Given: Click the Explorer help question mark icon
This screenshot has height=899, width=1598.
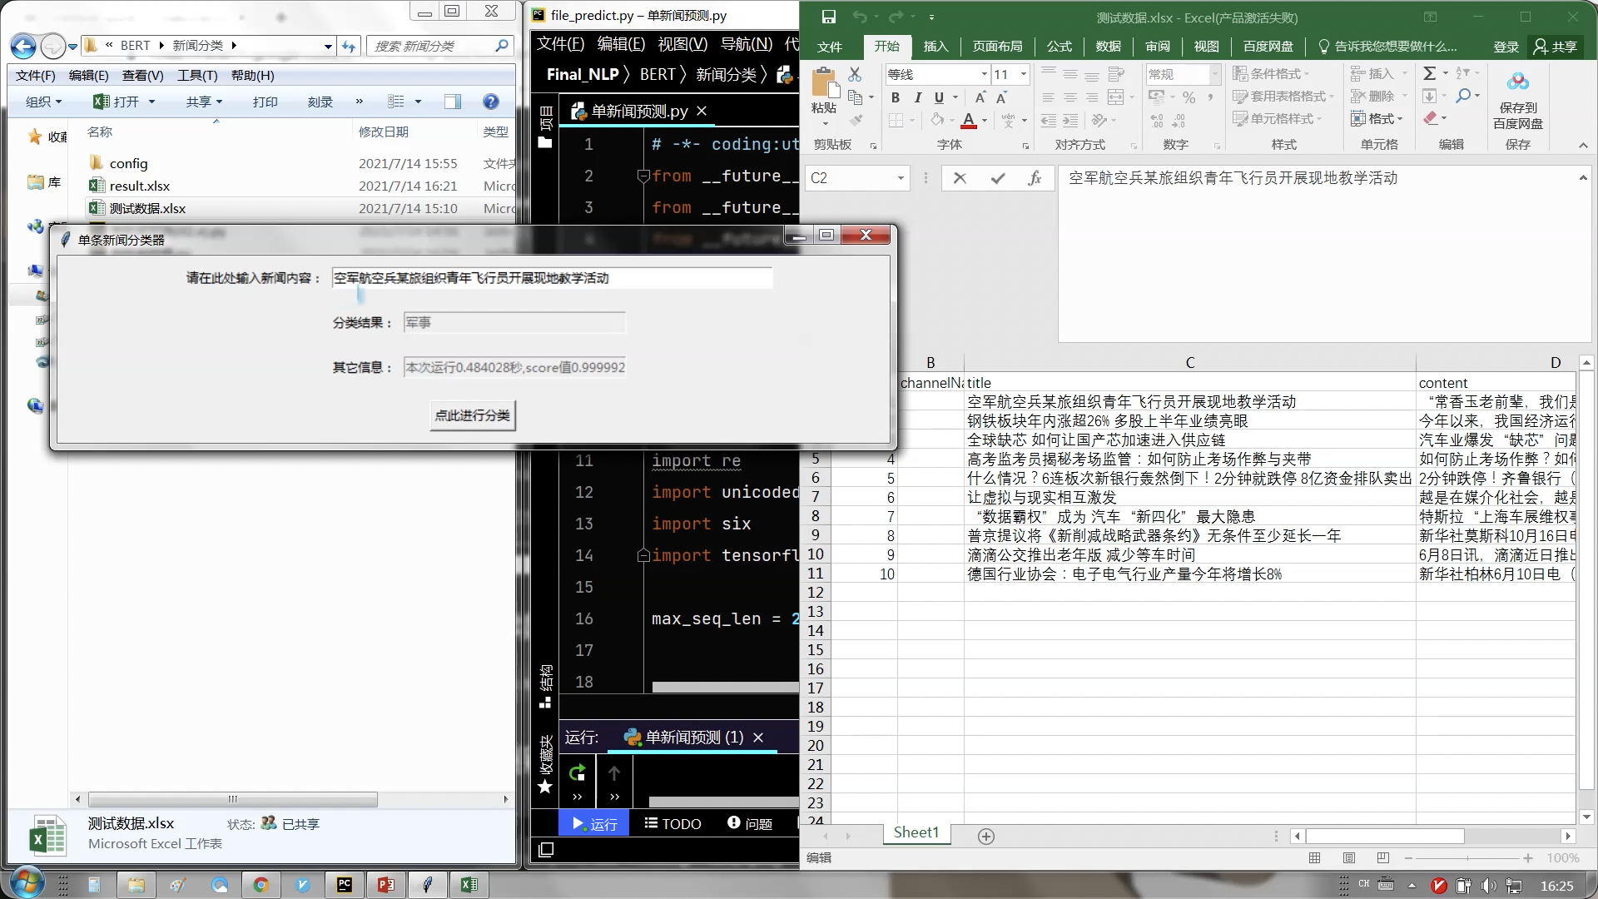Looking at the screenshot, I should pyautogui.click(x=491, y=102).
